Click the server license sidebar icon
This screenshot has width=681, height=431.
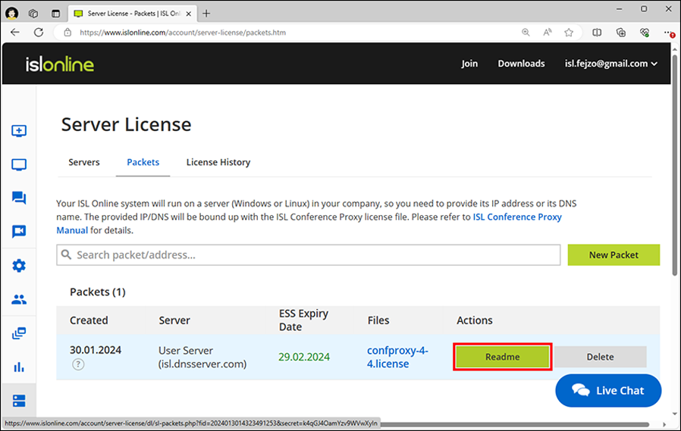click(19, 400)
